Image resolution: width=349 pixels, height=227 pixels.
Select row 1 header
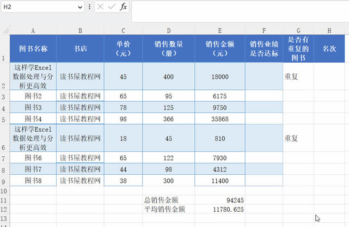tap(4, 49)
